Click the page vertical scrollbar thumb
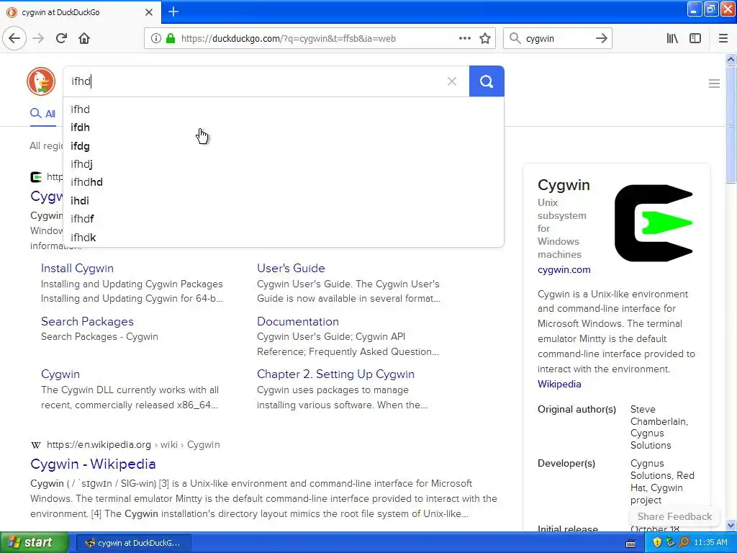The image size is (737, 553). pyautogui.click(x=731, y=125)
